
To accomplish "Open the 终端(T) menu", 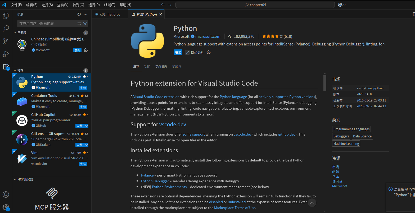I will pos(110,5).
